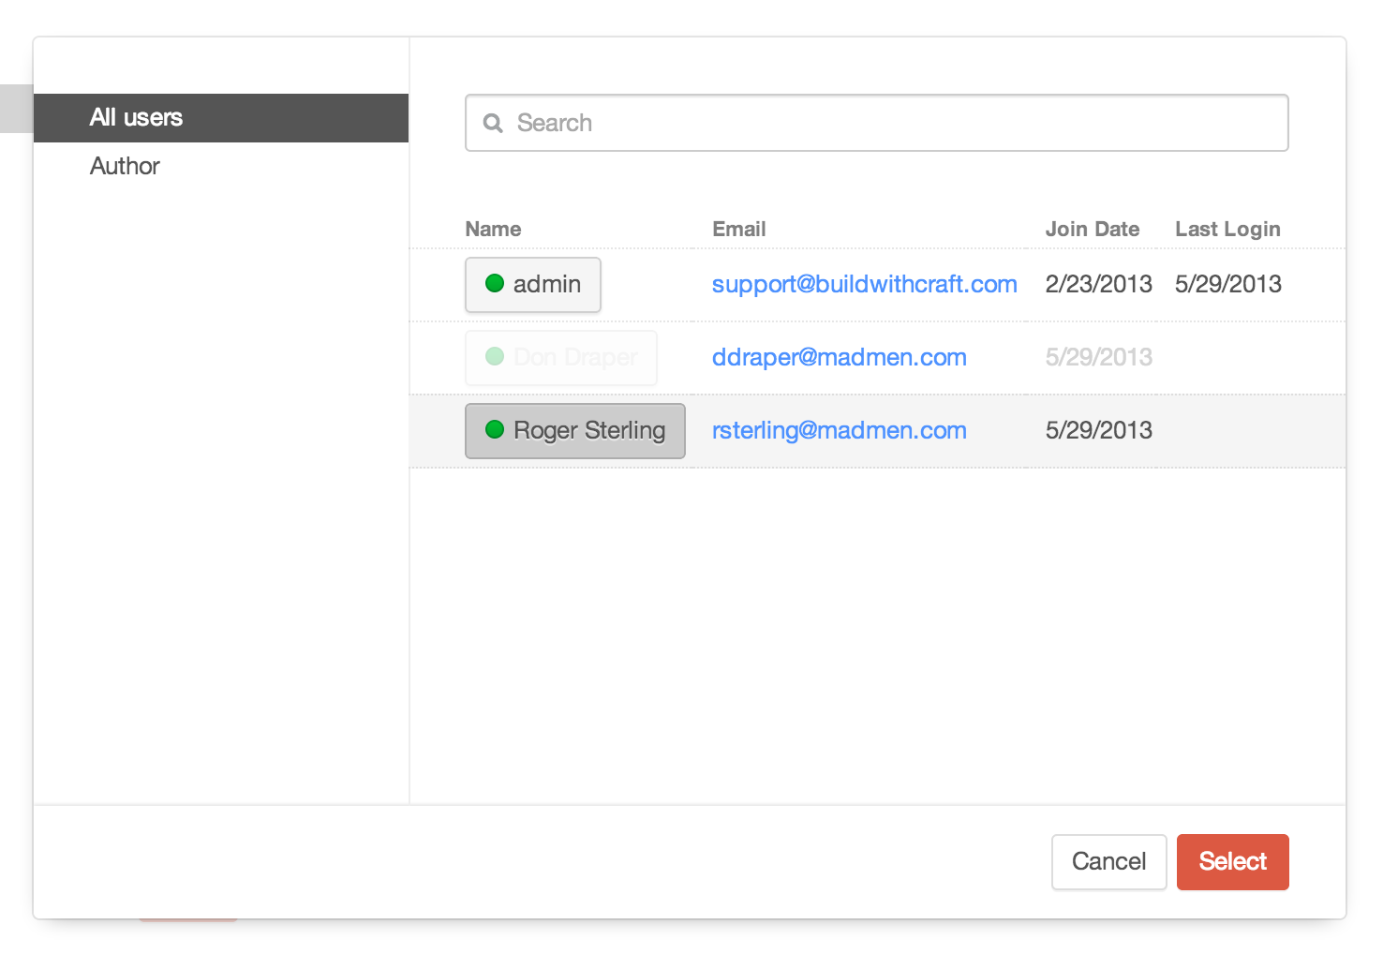Click inside the Search input field

[x=843, y=123]
